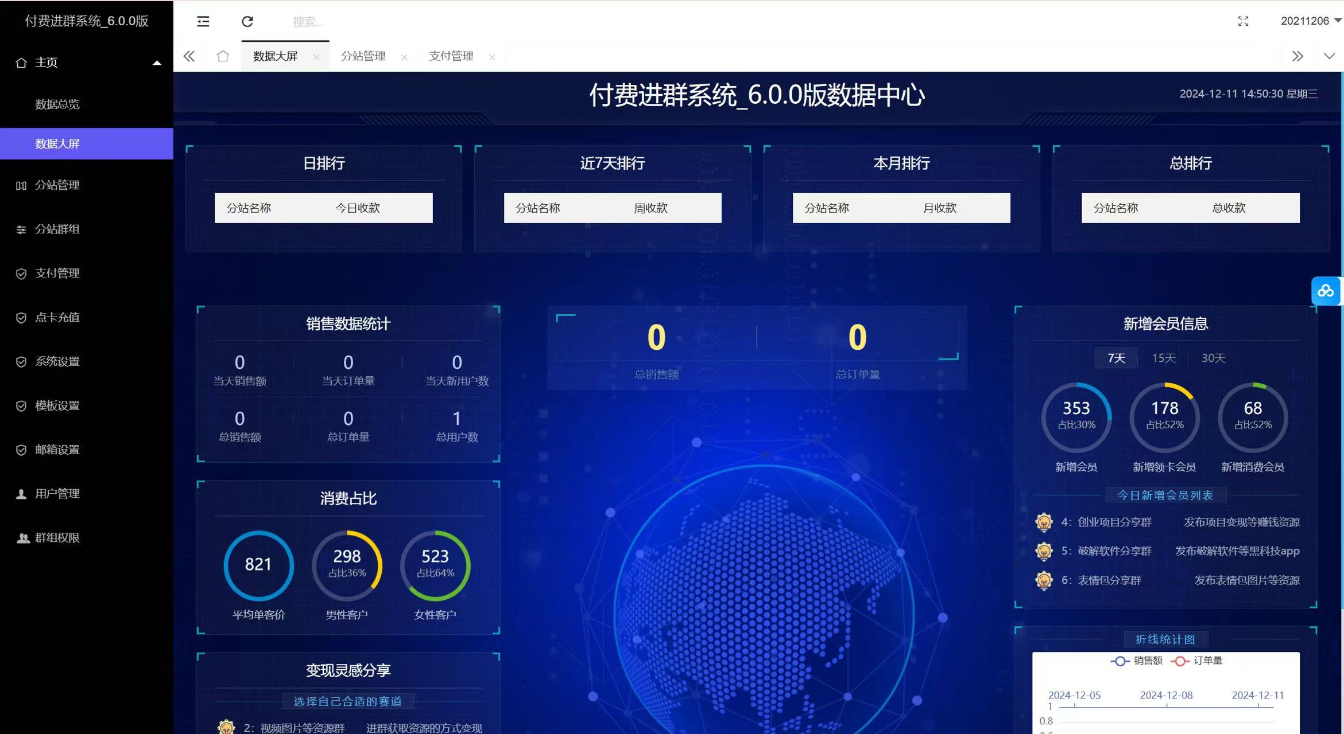Click the 分站群组 sliders icon
The height and width of the screenshot is (734, 1344).
coord(21,229)
